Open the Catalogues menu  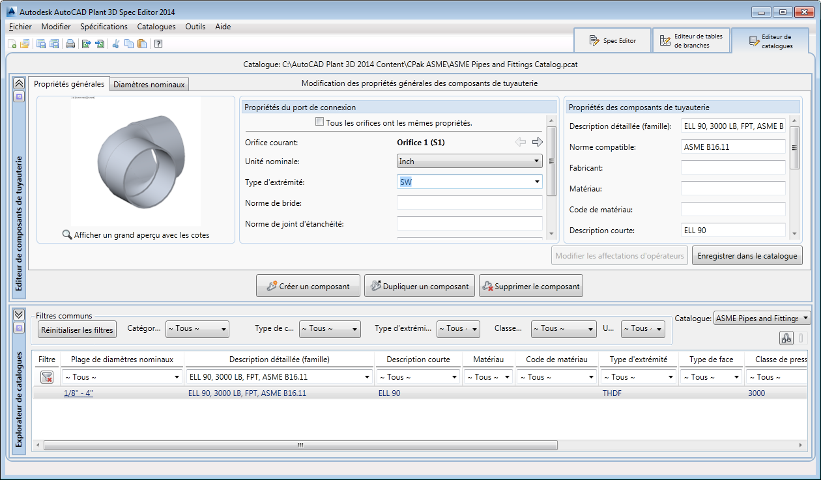pyautogui.click(x=156, y=27)
